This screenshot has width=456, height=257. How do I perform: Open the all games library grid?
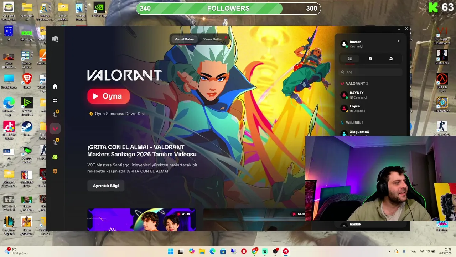tap(55, 101)
